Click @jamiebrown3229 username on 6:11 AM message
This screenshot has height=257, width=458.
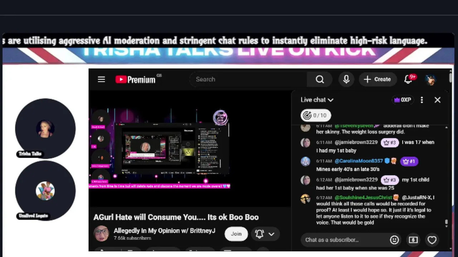click(x=356, y=142)
